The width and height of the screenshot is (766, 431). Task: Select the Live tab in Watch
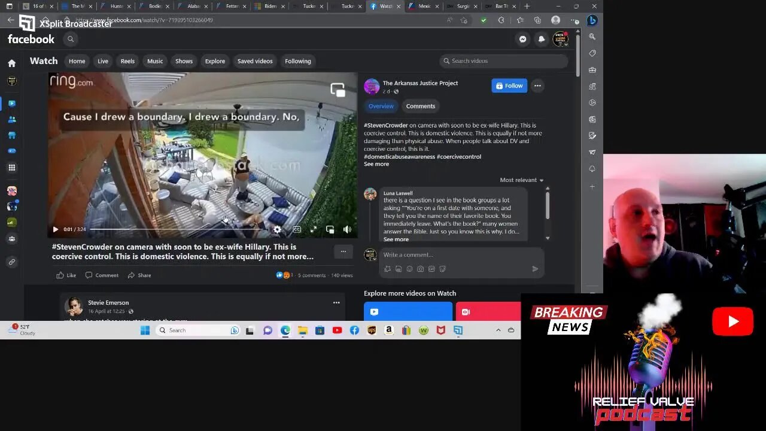[103, 61]
